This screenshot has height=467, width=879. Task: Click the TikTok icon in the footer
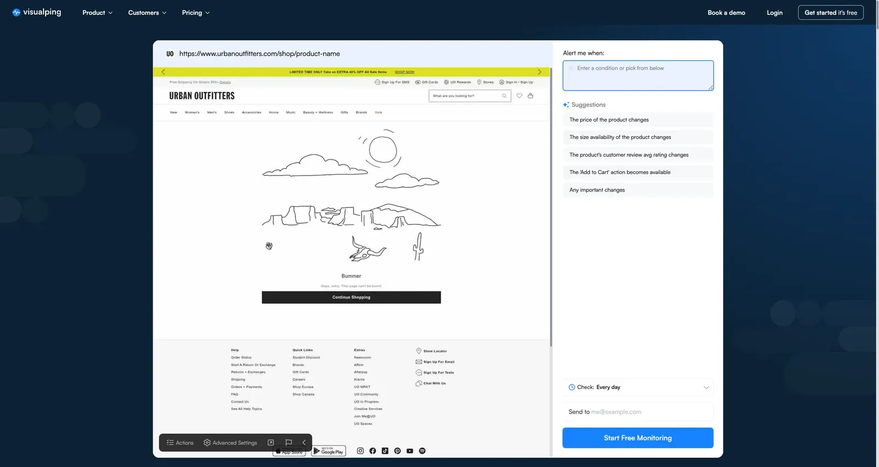click(x=385, y=451)
